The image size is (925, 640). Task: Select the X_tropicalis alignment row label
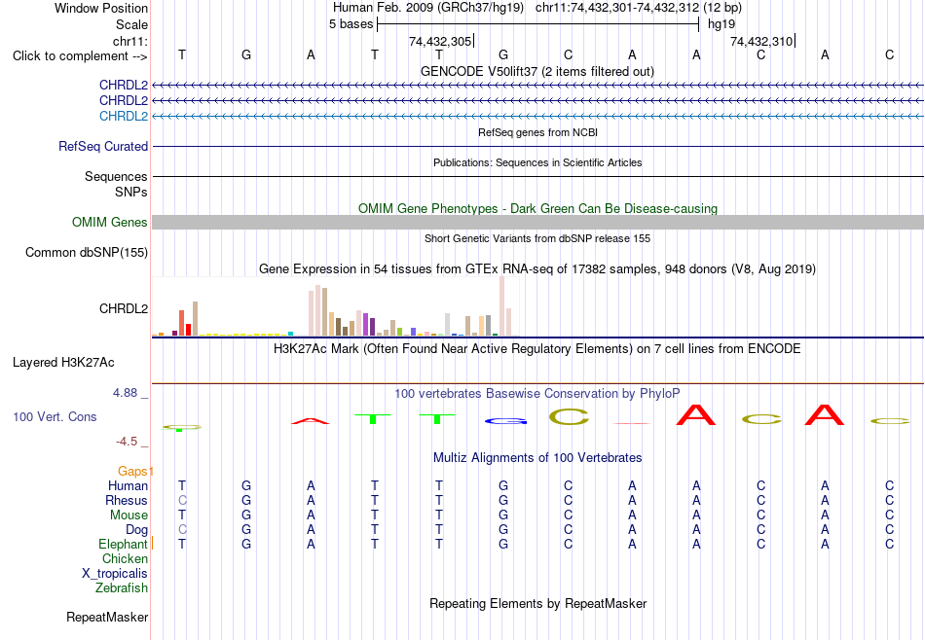115,574
